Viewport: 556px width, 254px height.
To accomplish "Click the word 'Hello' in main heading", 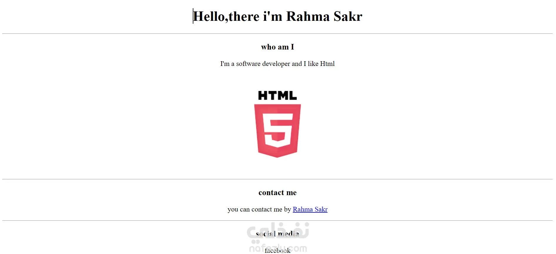I will click(209, 16).
